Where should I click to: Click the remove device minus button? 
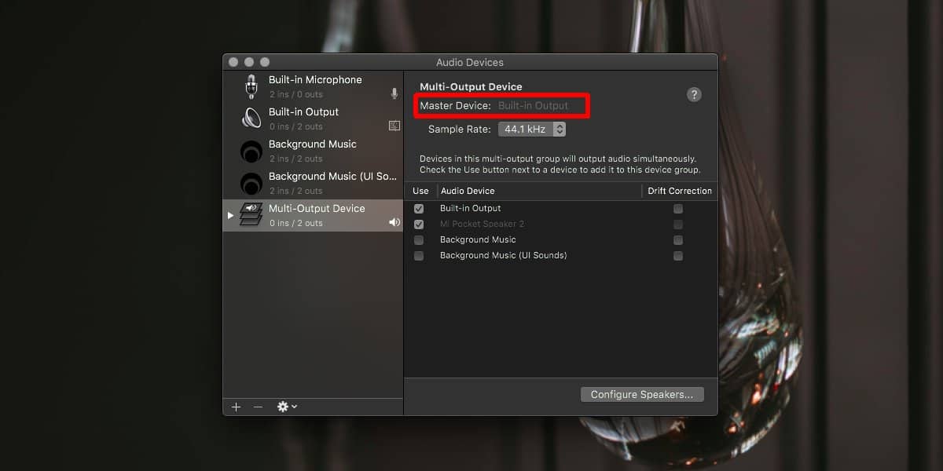[258, 407]
